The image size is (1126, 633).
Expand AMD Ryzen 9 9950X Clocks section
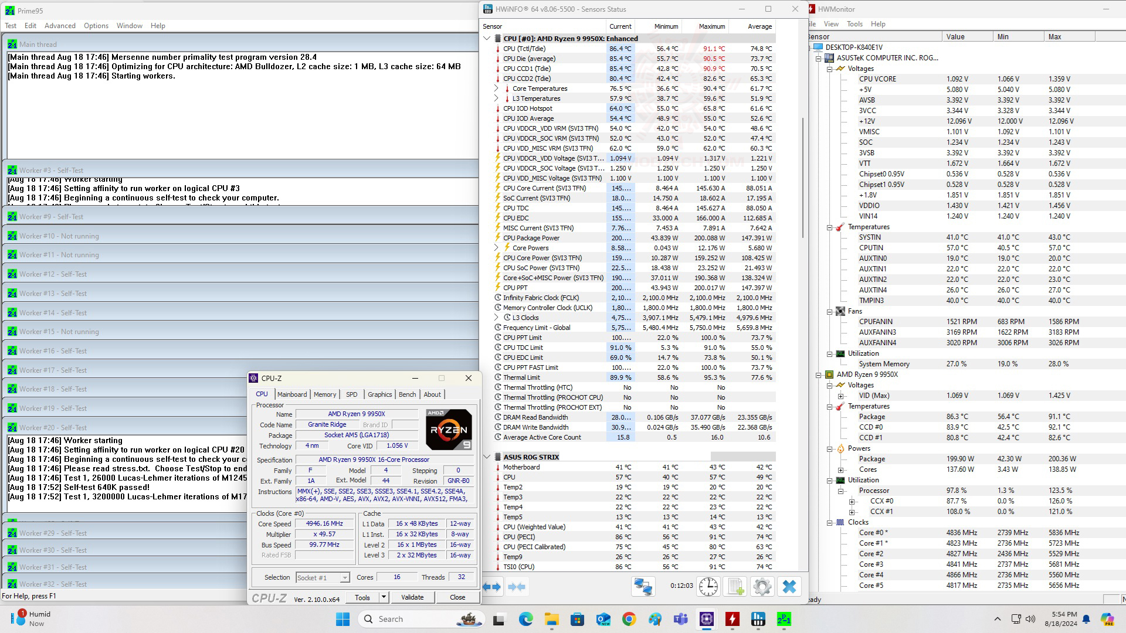point(830,522)
